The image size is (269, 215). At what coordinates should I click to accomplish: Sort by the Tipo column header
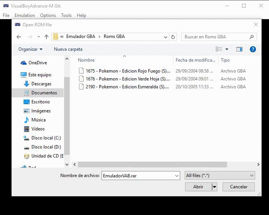(x=225, y=60)
